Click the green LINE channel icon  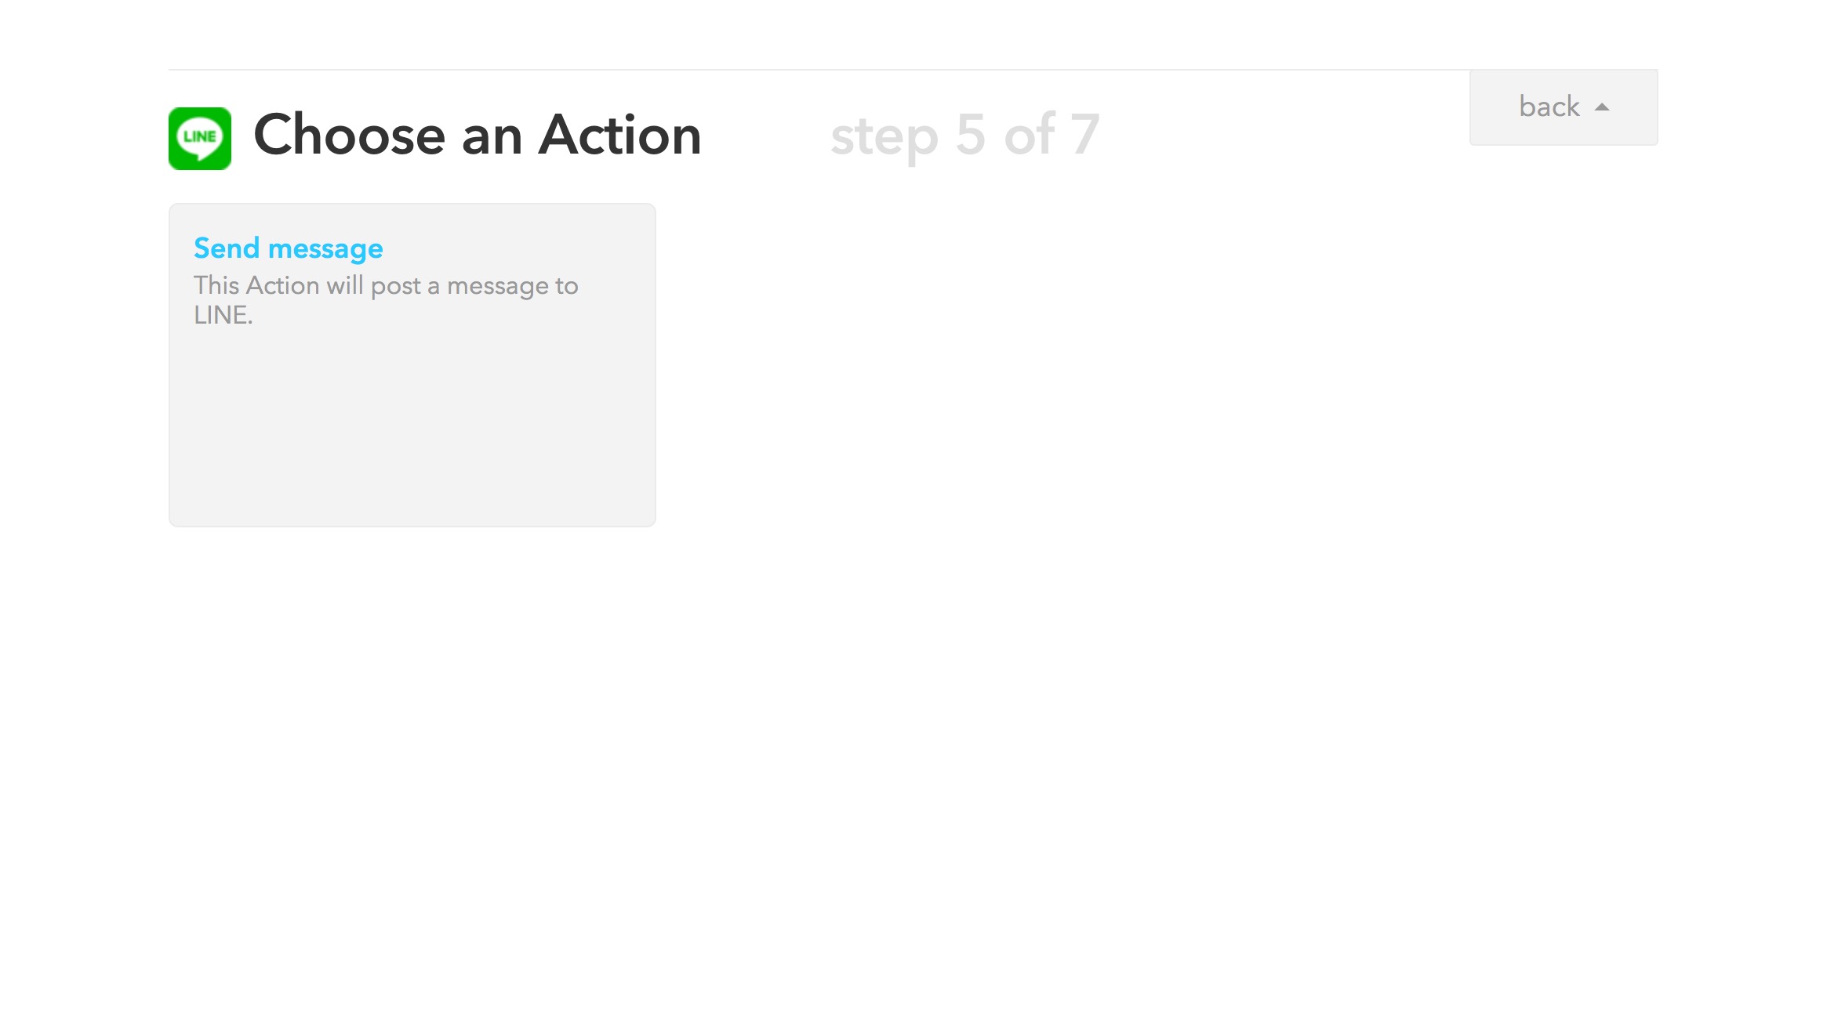click(200, 139)
